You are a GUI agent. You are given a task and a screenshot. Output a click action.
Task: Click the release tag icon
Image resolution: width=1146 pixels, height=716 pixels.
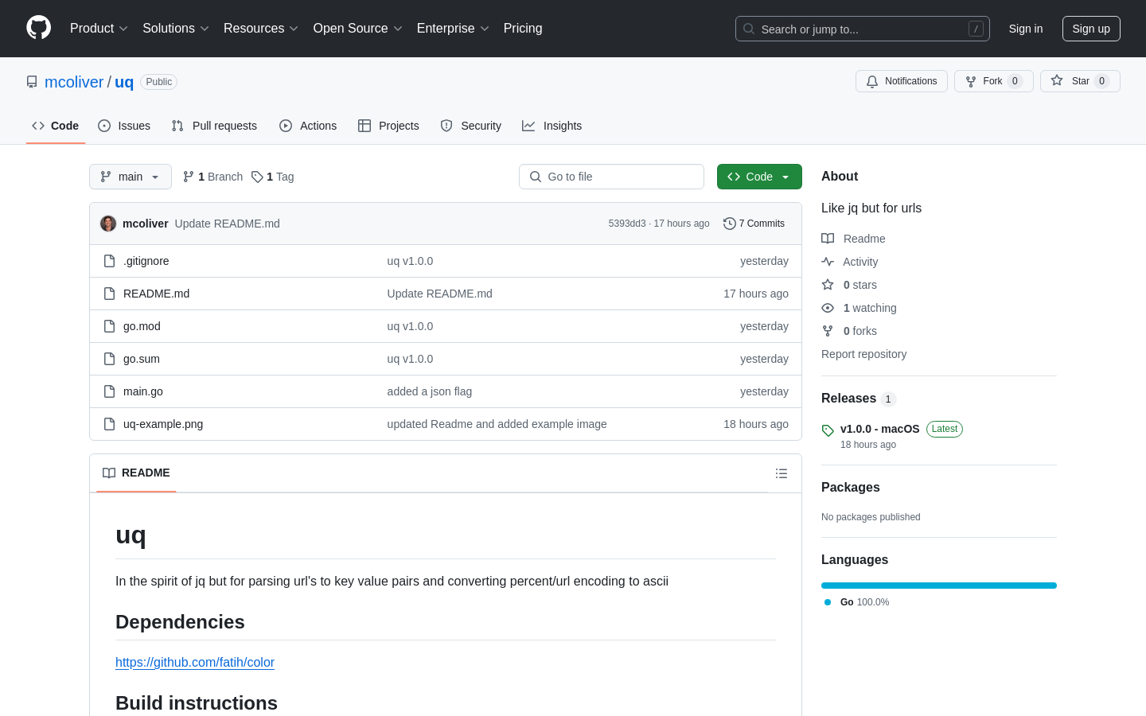click(828, 430)
